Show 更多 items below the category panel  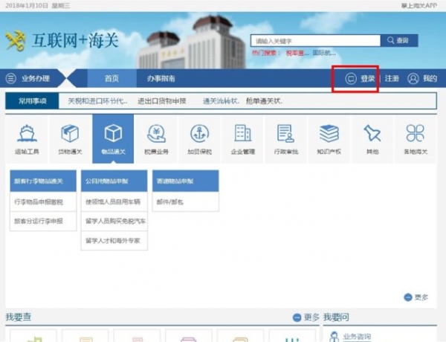416,297
